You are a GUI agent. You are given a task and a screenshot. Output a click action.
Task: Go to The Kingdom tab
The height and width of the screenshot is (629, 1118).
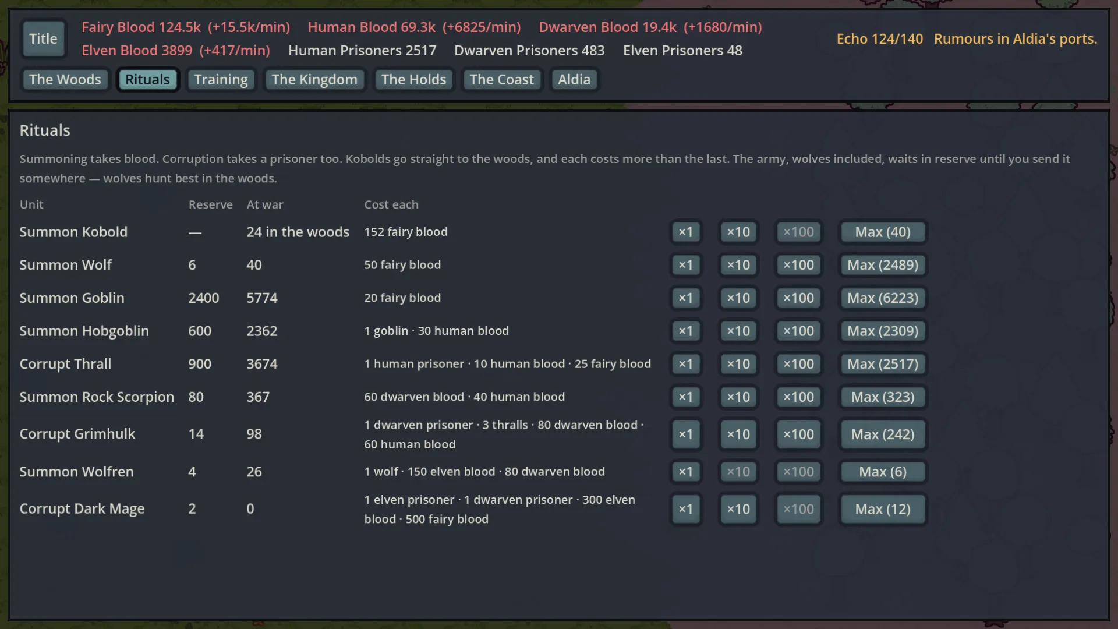point(314,80)
